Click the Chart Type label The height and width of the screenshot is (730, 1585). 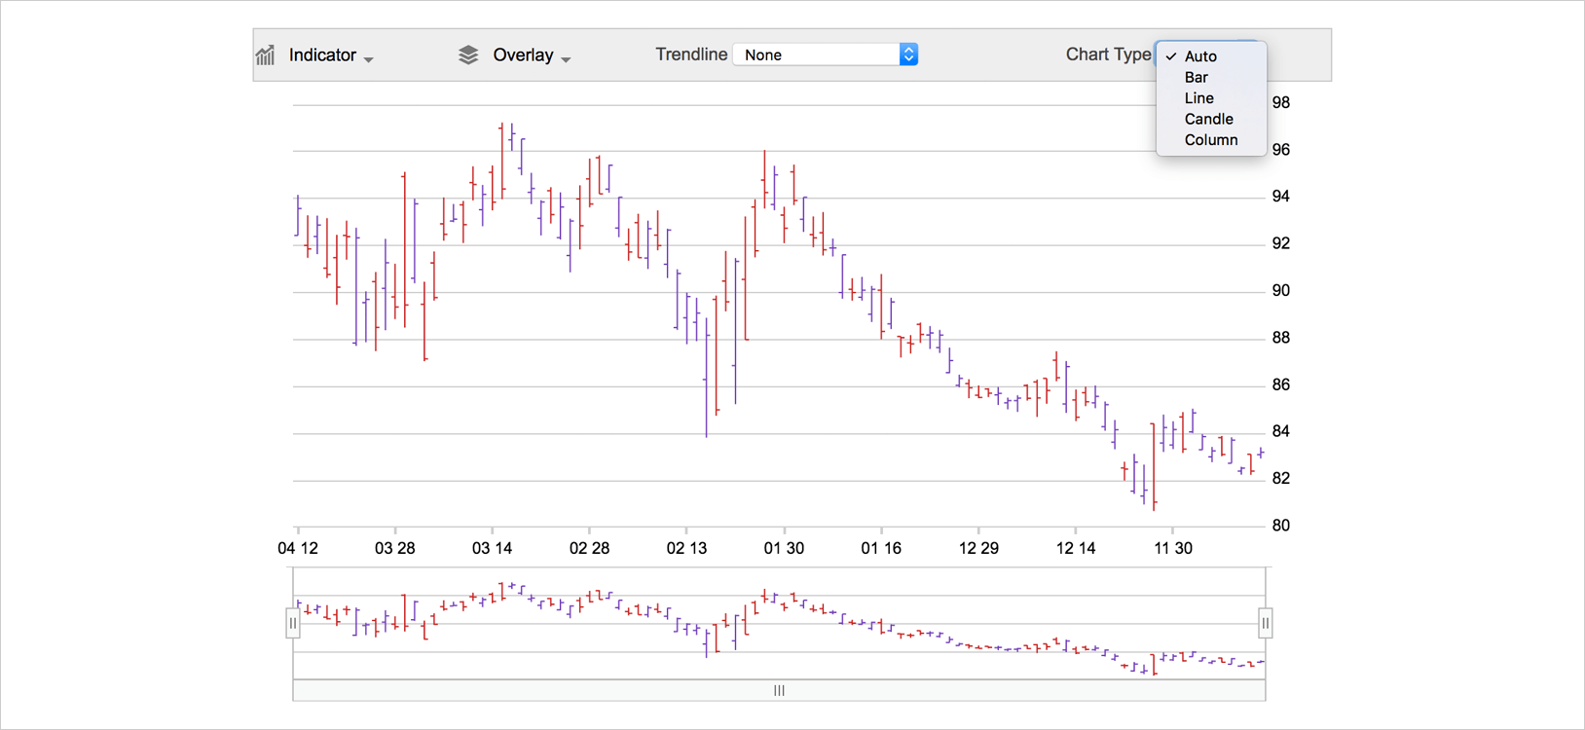click(x=1108, y=55)
